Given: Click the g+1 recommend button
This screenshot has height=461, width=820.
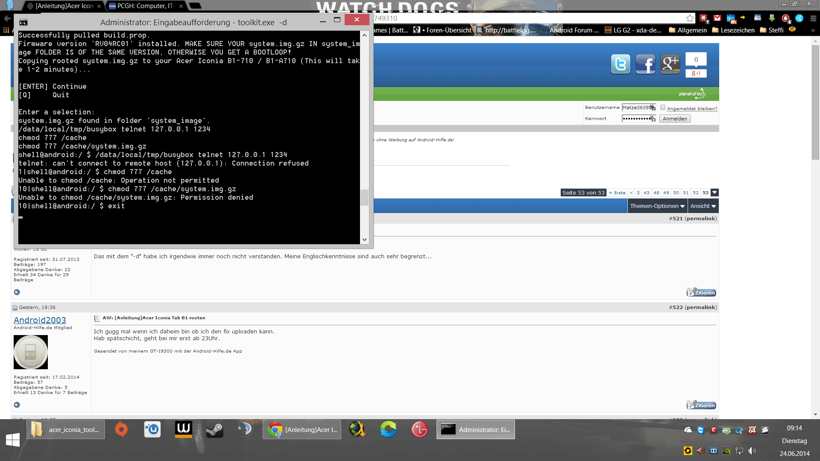Looking at the screenshot, I should coord(696,73).
